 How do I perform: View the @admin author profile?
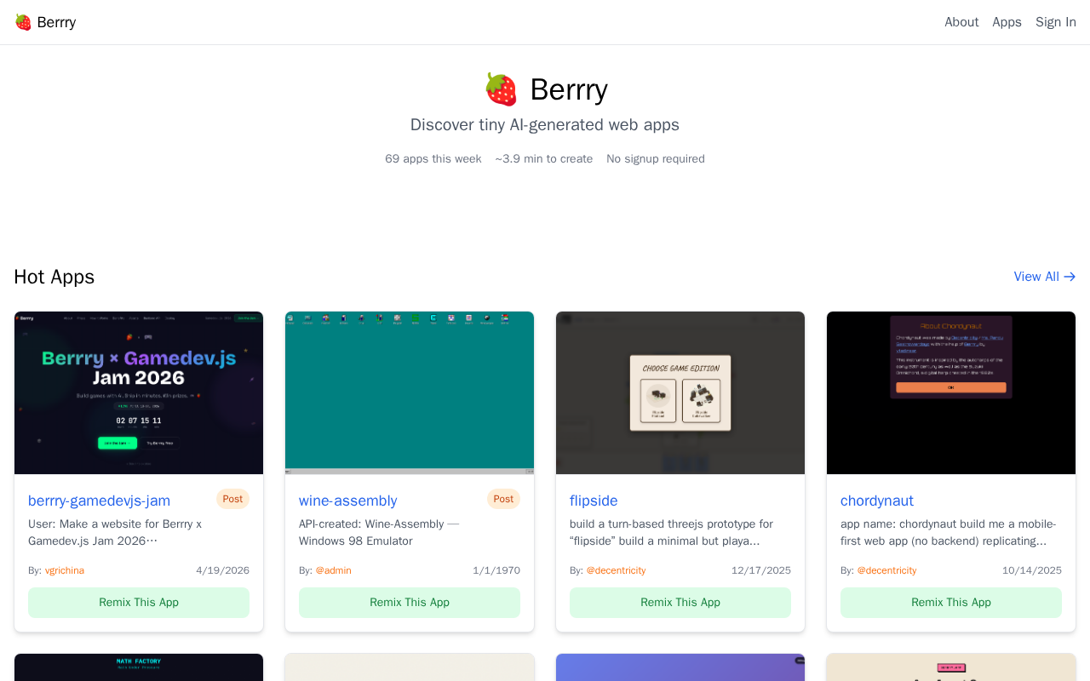(x=333, y=570)
